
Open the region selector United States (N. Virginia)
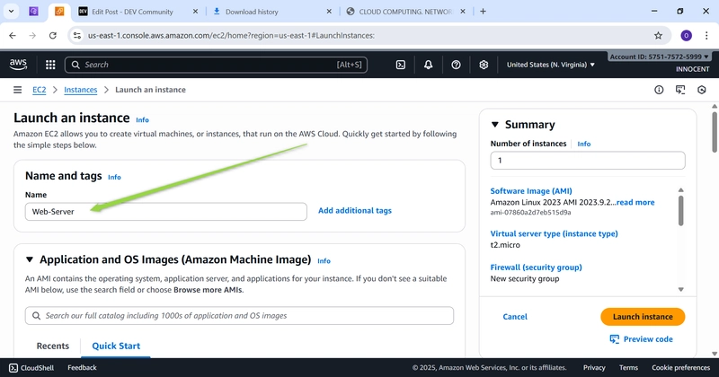click(x=551, y=65)
